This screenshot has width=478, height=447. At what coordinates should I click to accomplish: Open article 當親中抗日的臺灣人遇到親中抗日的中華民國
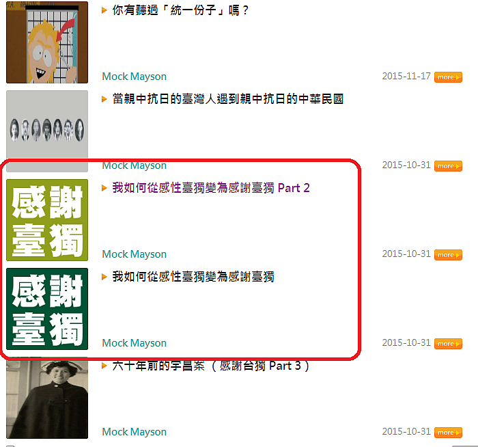click(x=228, y=99)
